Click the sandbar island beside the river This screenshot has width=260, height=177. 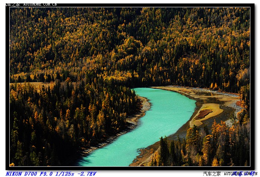point(205,113)
